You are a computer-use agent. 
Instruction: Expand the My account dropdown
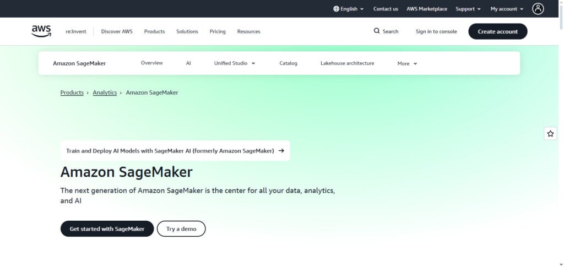coord(507,9)
